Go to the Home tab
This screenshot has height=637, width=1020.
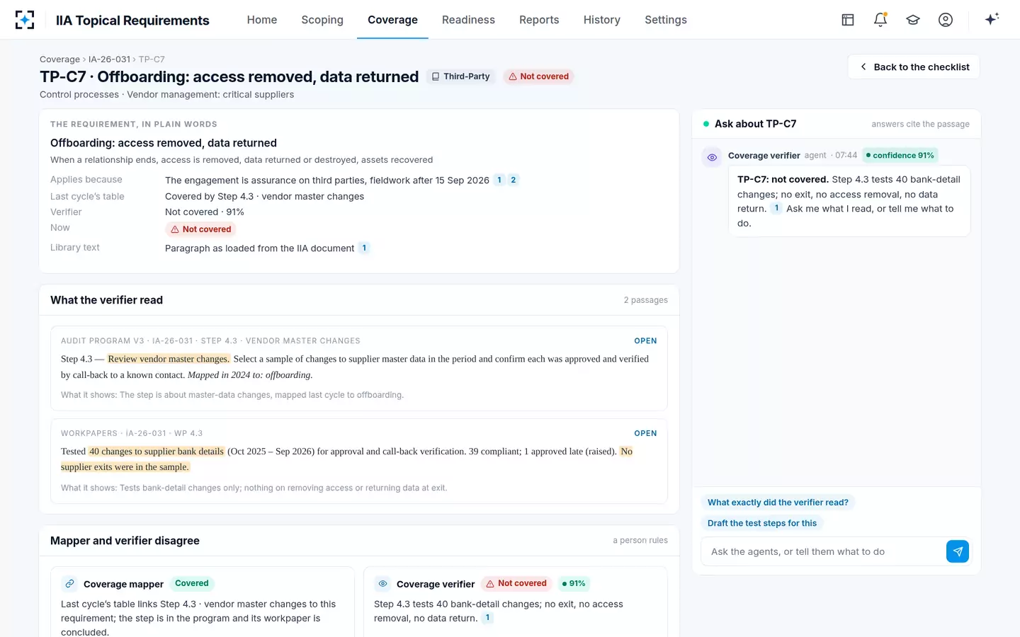coord(262,20)
